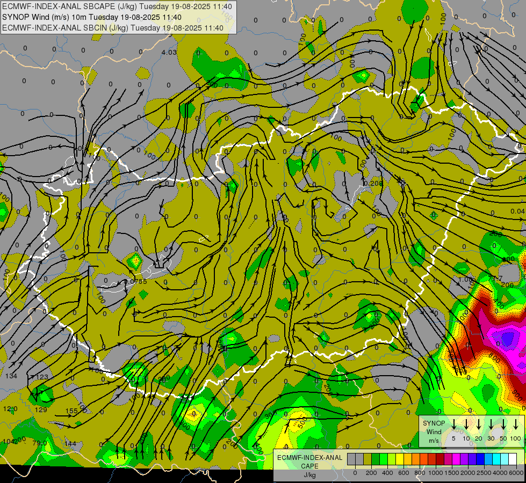526x483 pixels.
Task: Click the 1500 tick label on CAPE scale
Action: [452, 473]
